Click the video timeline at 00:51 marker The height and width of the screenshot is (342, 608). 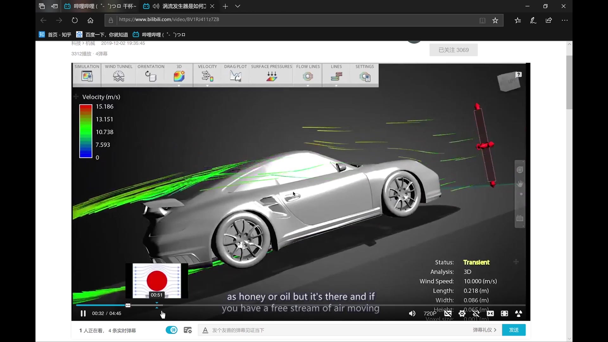[x=157, y=305]
